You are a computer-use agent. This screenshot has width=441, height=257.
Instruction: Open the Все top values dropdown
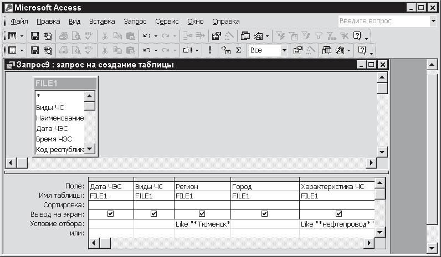[x=284, y=50]
